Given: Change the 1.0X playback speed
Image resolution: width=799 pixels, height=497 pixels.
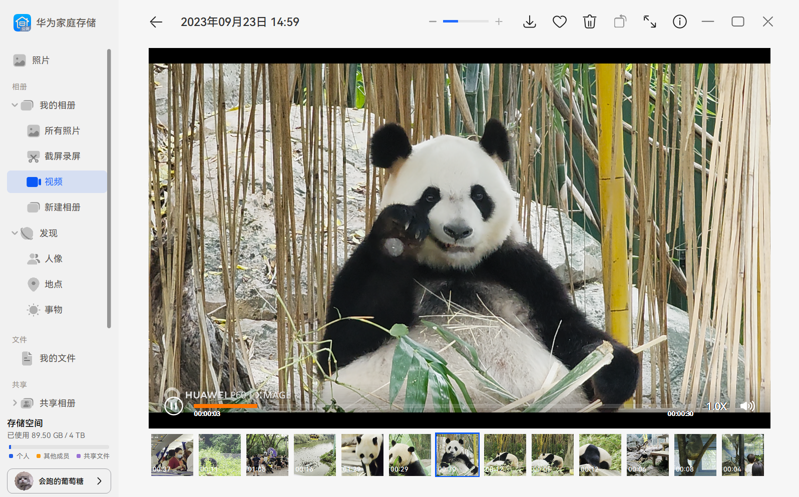Looking at the screenshot, I should pos(716,406).
